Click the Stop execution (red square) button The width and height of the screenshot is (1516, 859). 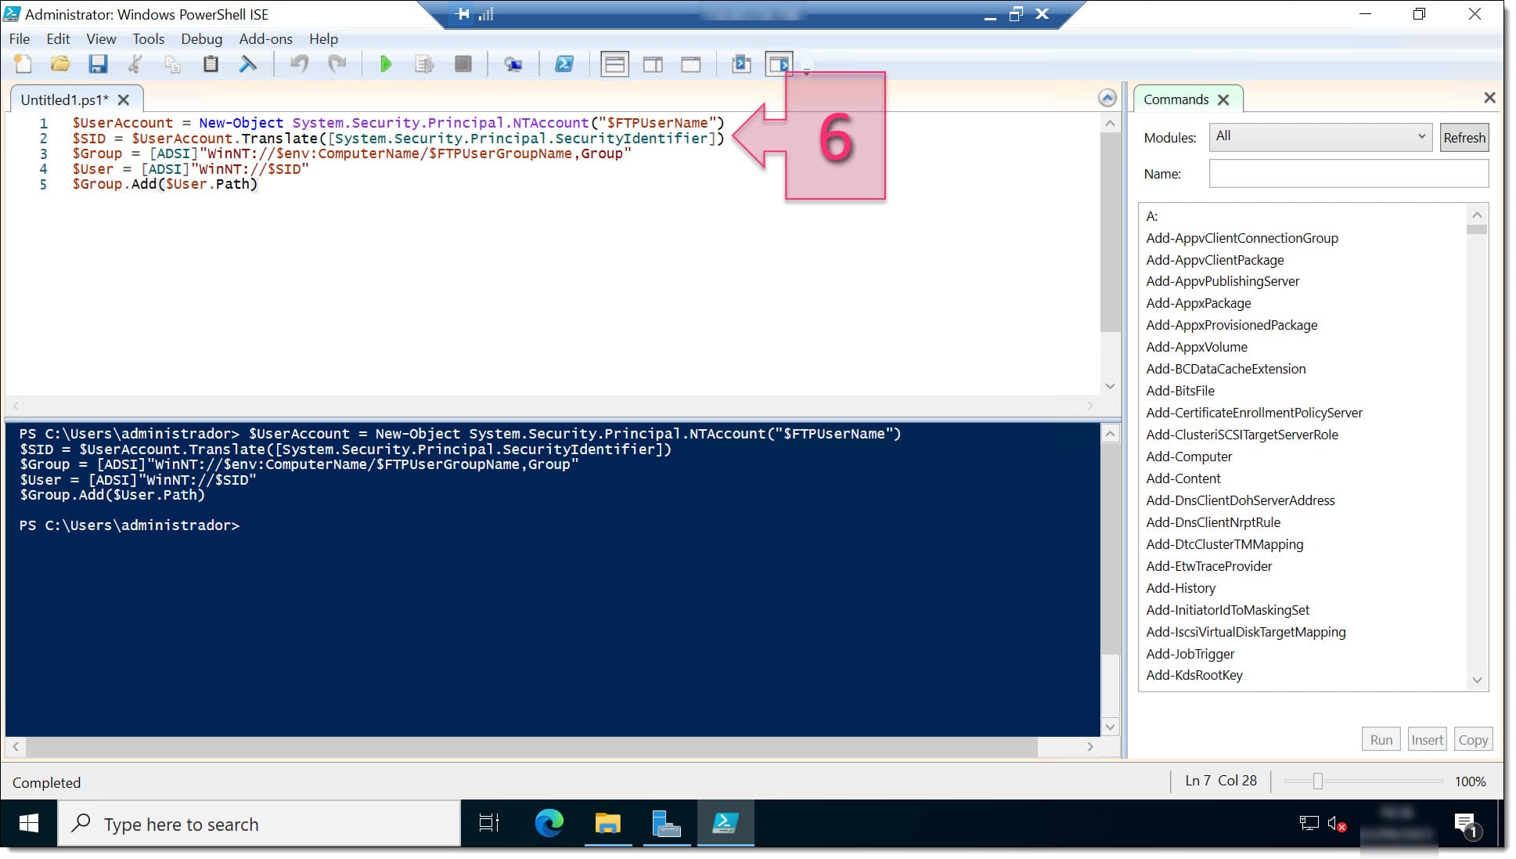464,64
